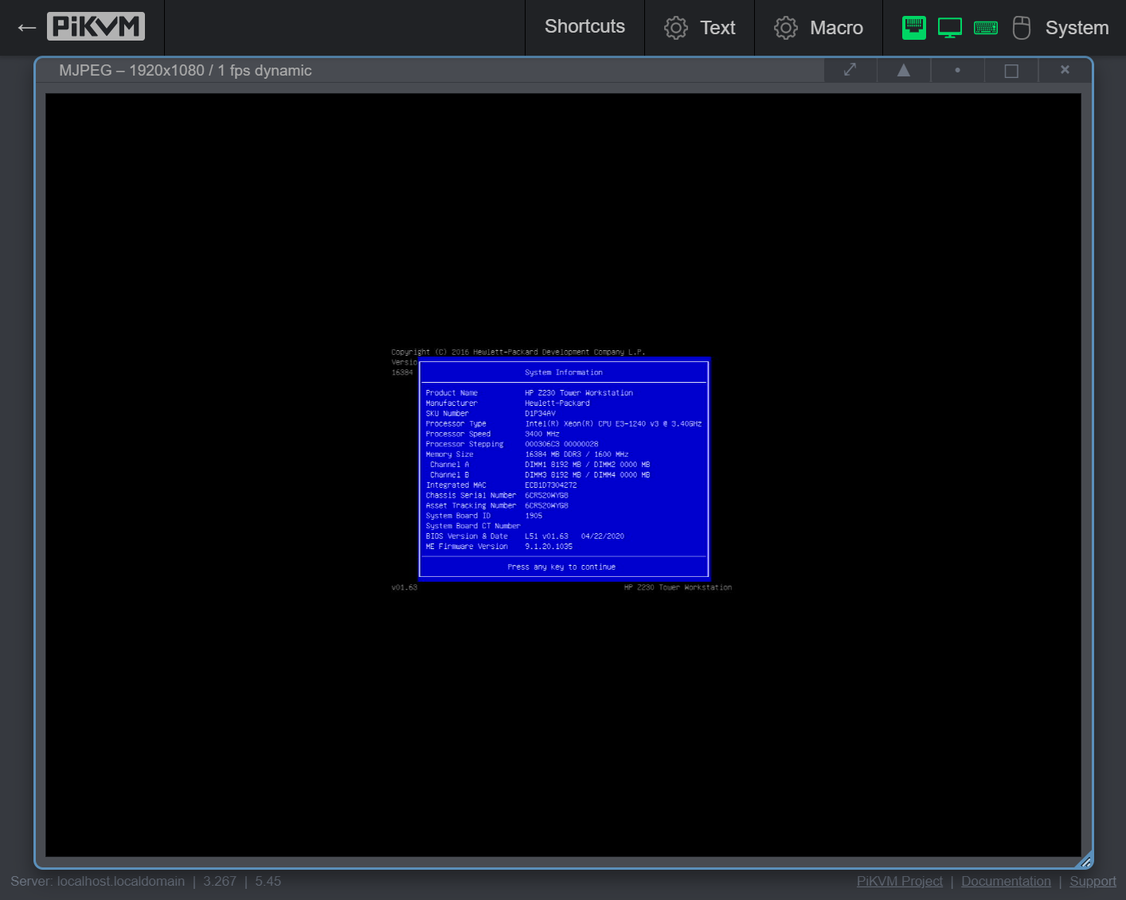Click the gear icon beside Text
Viewport: 1126px width, 900px height.
675,28
